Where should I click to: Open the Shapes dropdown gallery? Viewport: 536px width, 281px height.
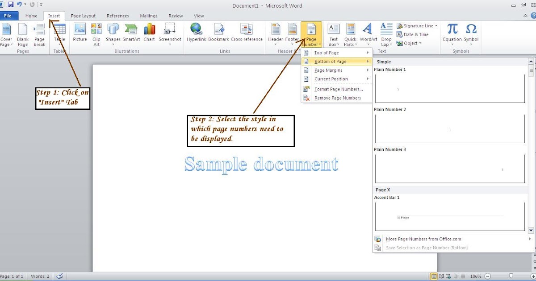point(113,31)
